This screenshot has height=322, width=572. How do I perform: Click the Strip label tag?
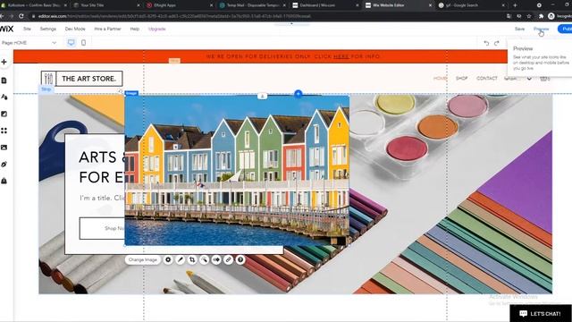(46, 89)
